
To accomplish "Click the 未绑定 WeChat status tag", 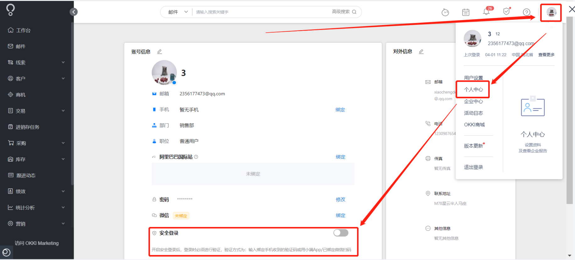I will click(x=181, y=216).
